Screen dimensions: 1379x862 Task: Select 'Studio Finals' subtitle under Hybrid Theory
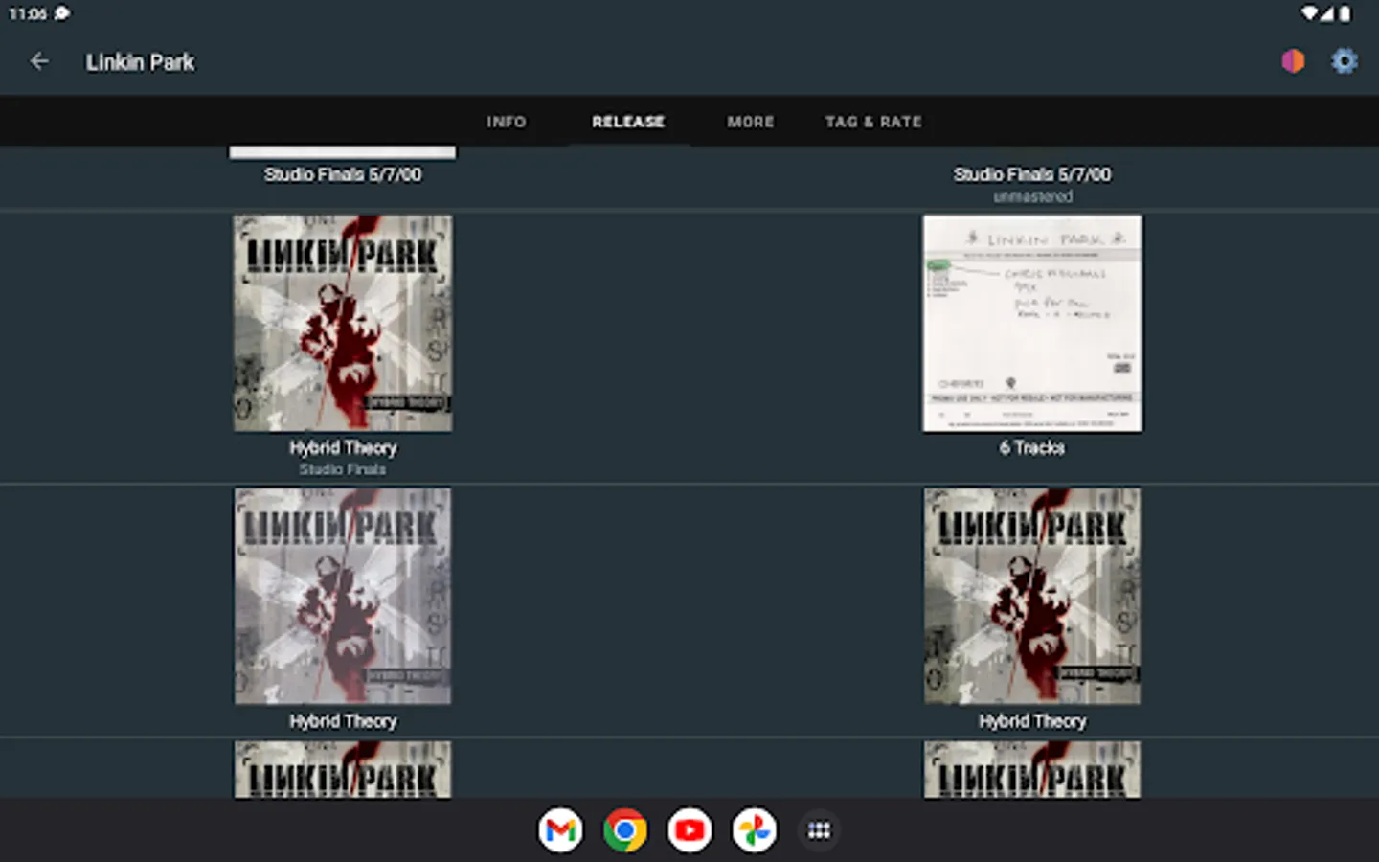point(343,469)
